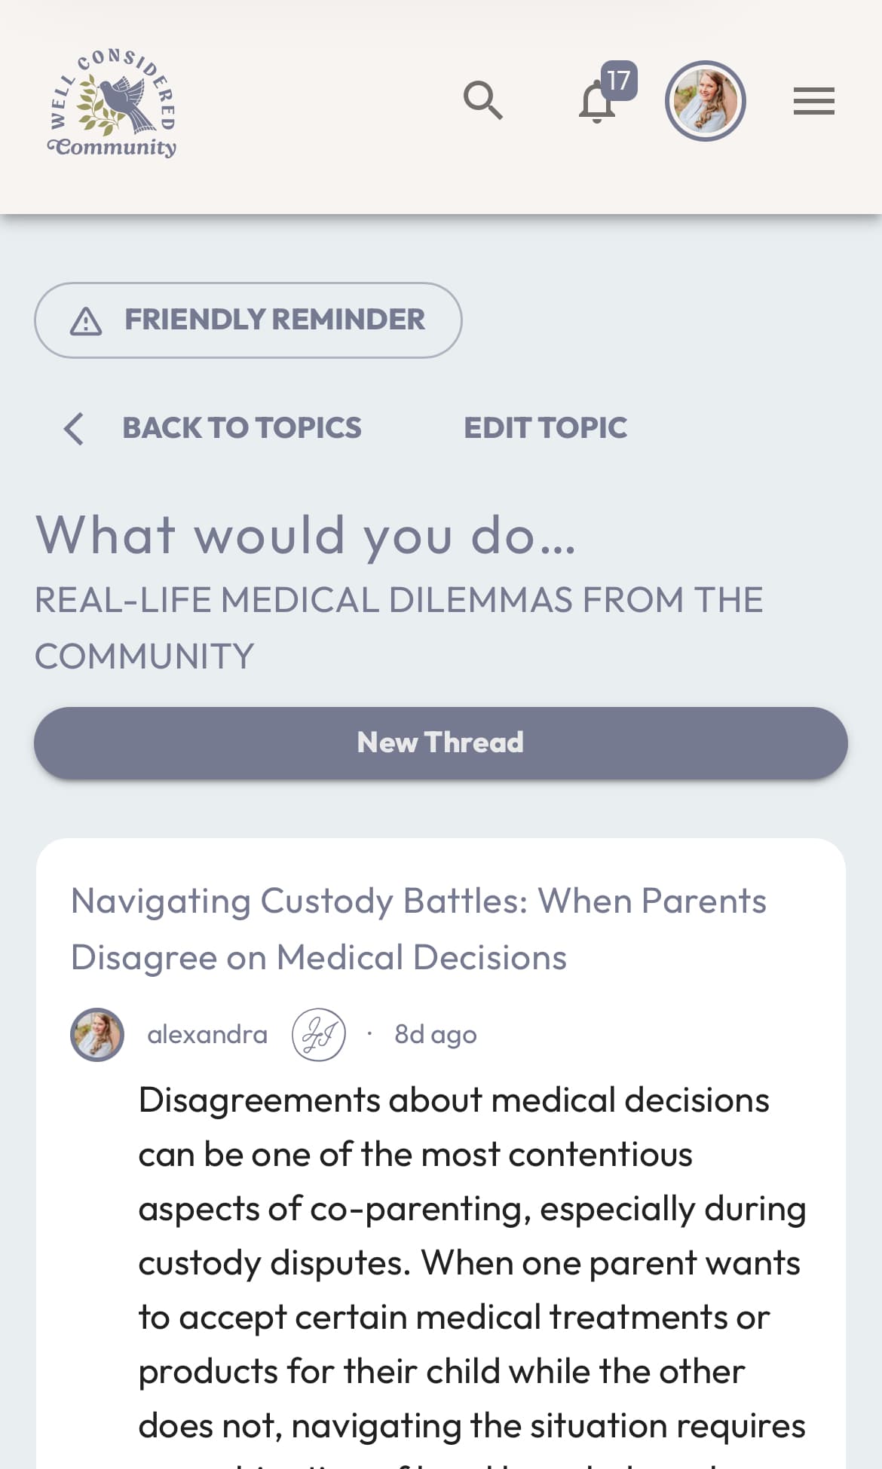882x1469 pixels.
Task: Expand the Friendly Reminder notice
Action: click(248, 320)
